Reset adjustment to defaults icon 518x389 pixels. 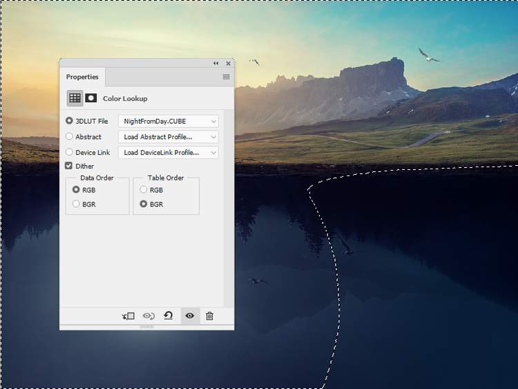[169, 316]
